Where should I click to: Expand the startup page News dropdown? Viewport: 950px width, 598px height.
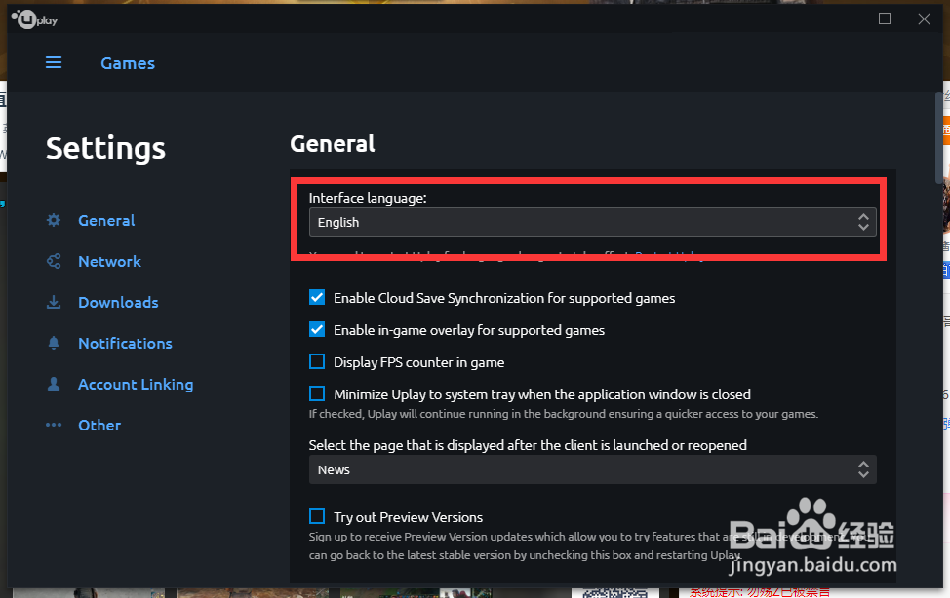[592, 470]
